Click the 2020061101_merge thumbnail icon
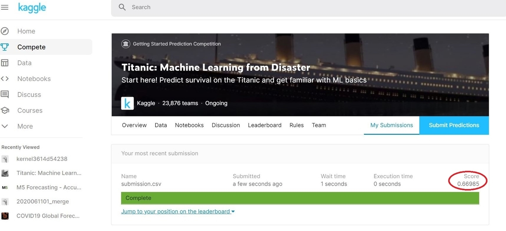 coord(5,202)
